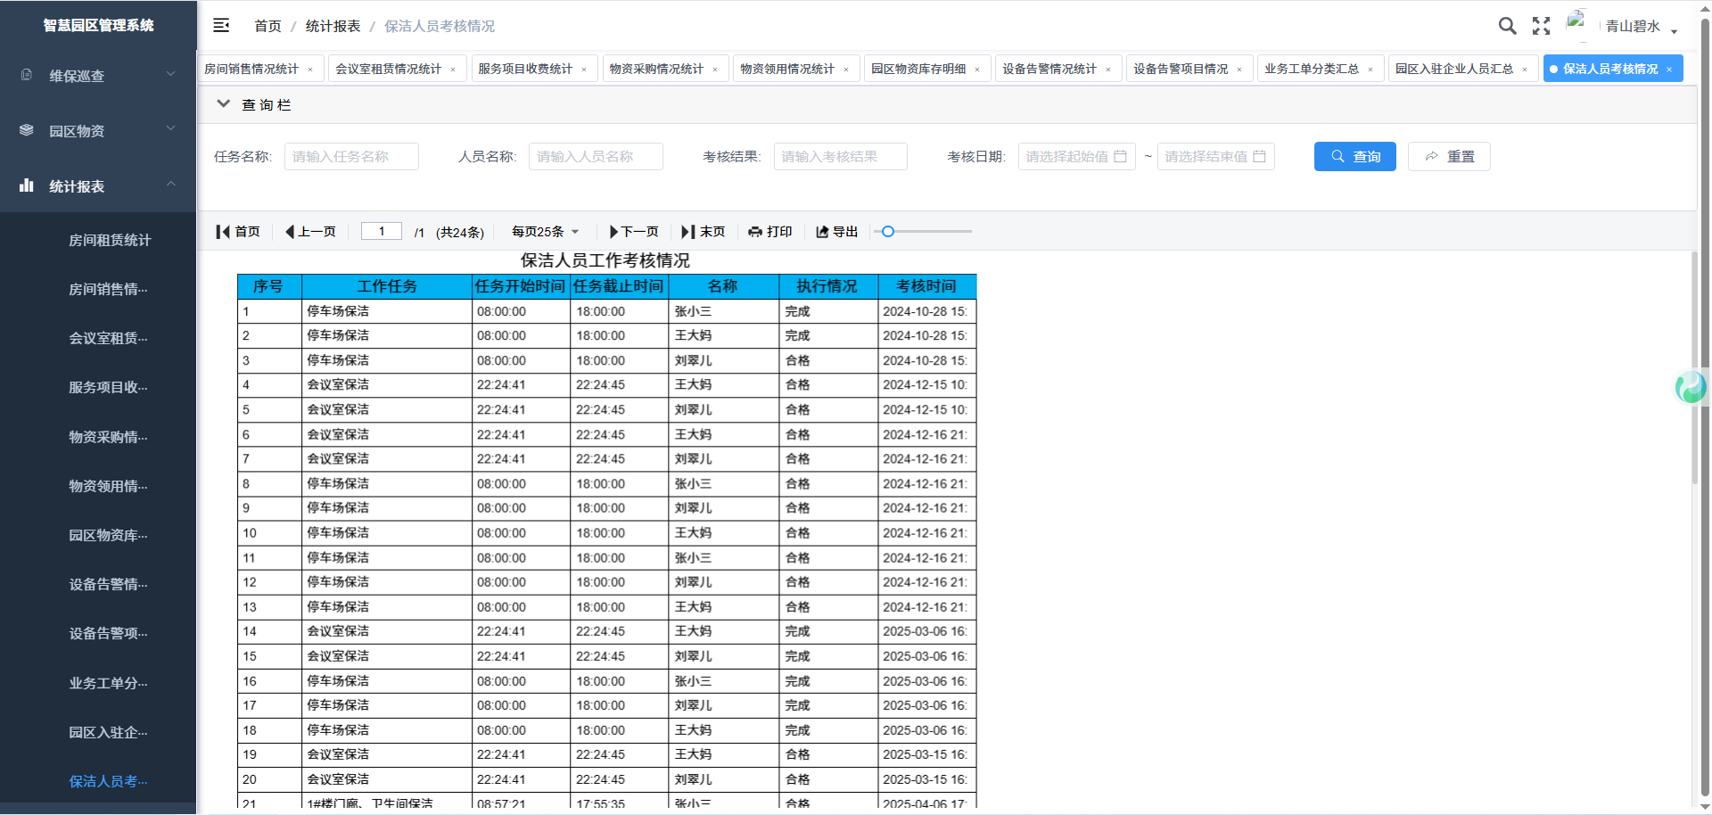1712x815 pixels.
Task: Adjust the report zoom slider
Action: pyautogui.click(x=888, y=232)
